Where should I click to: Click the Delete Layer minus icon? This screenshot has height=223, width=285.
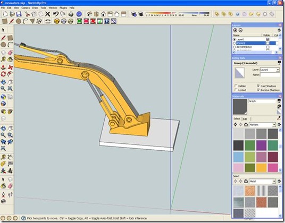pos(240,30)
